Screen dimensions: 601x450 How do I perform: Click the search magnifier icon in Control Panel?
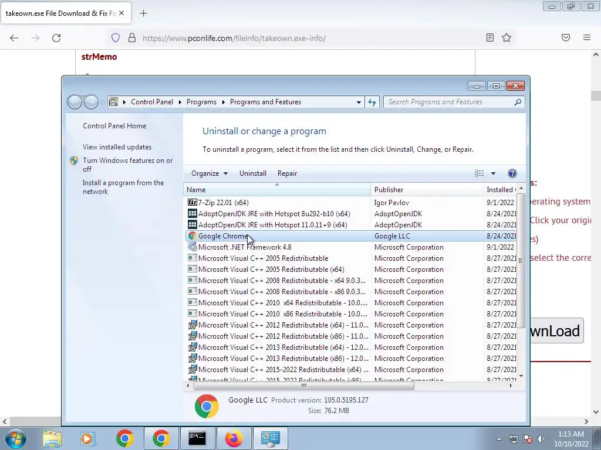point(518,102)
